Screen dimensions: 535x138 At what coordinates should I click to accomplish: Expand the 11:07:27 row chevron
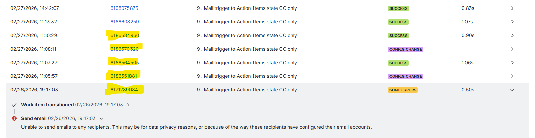tap(512, 63)
